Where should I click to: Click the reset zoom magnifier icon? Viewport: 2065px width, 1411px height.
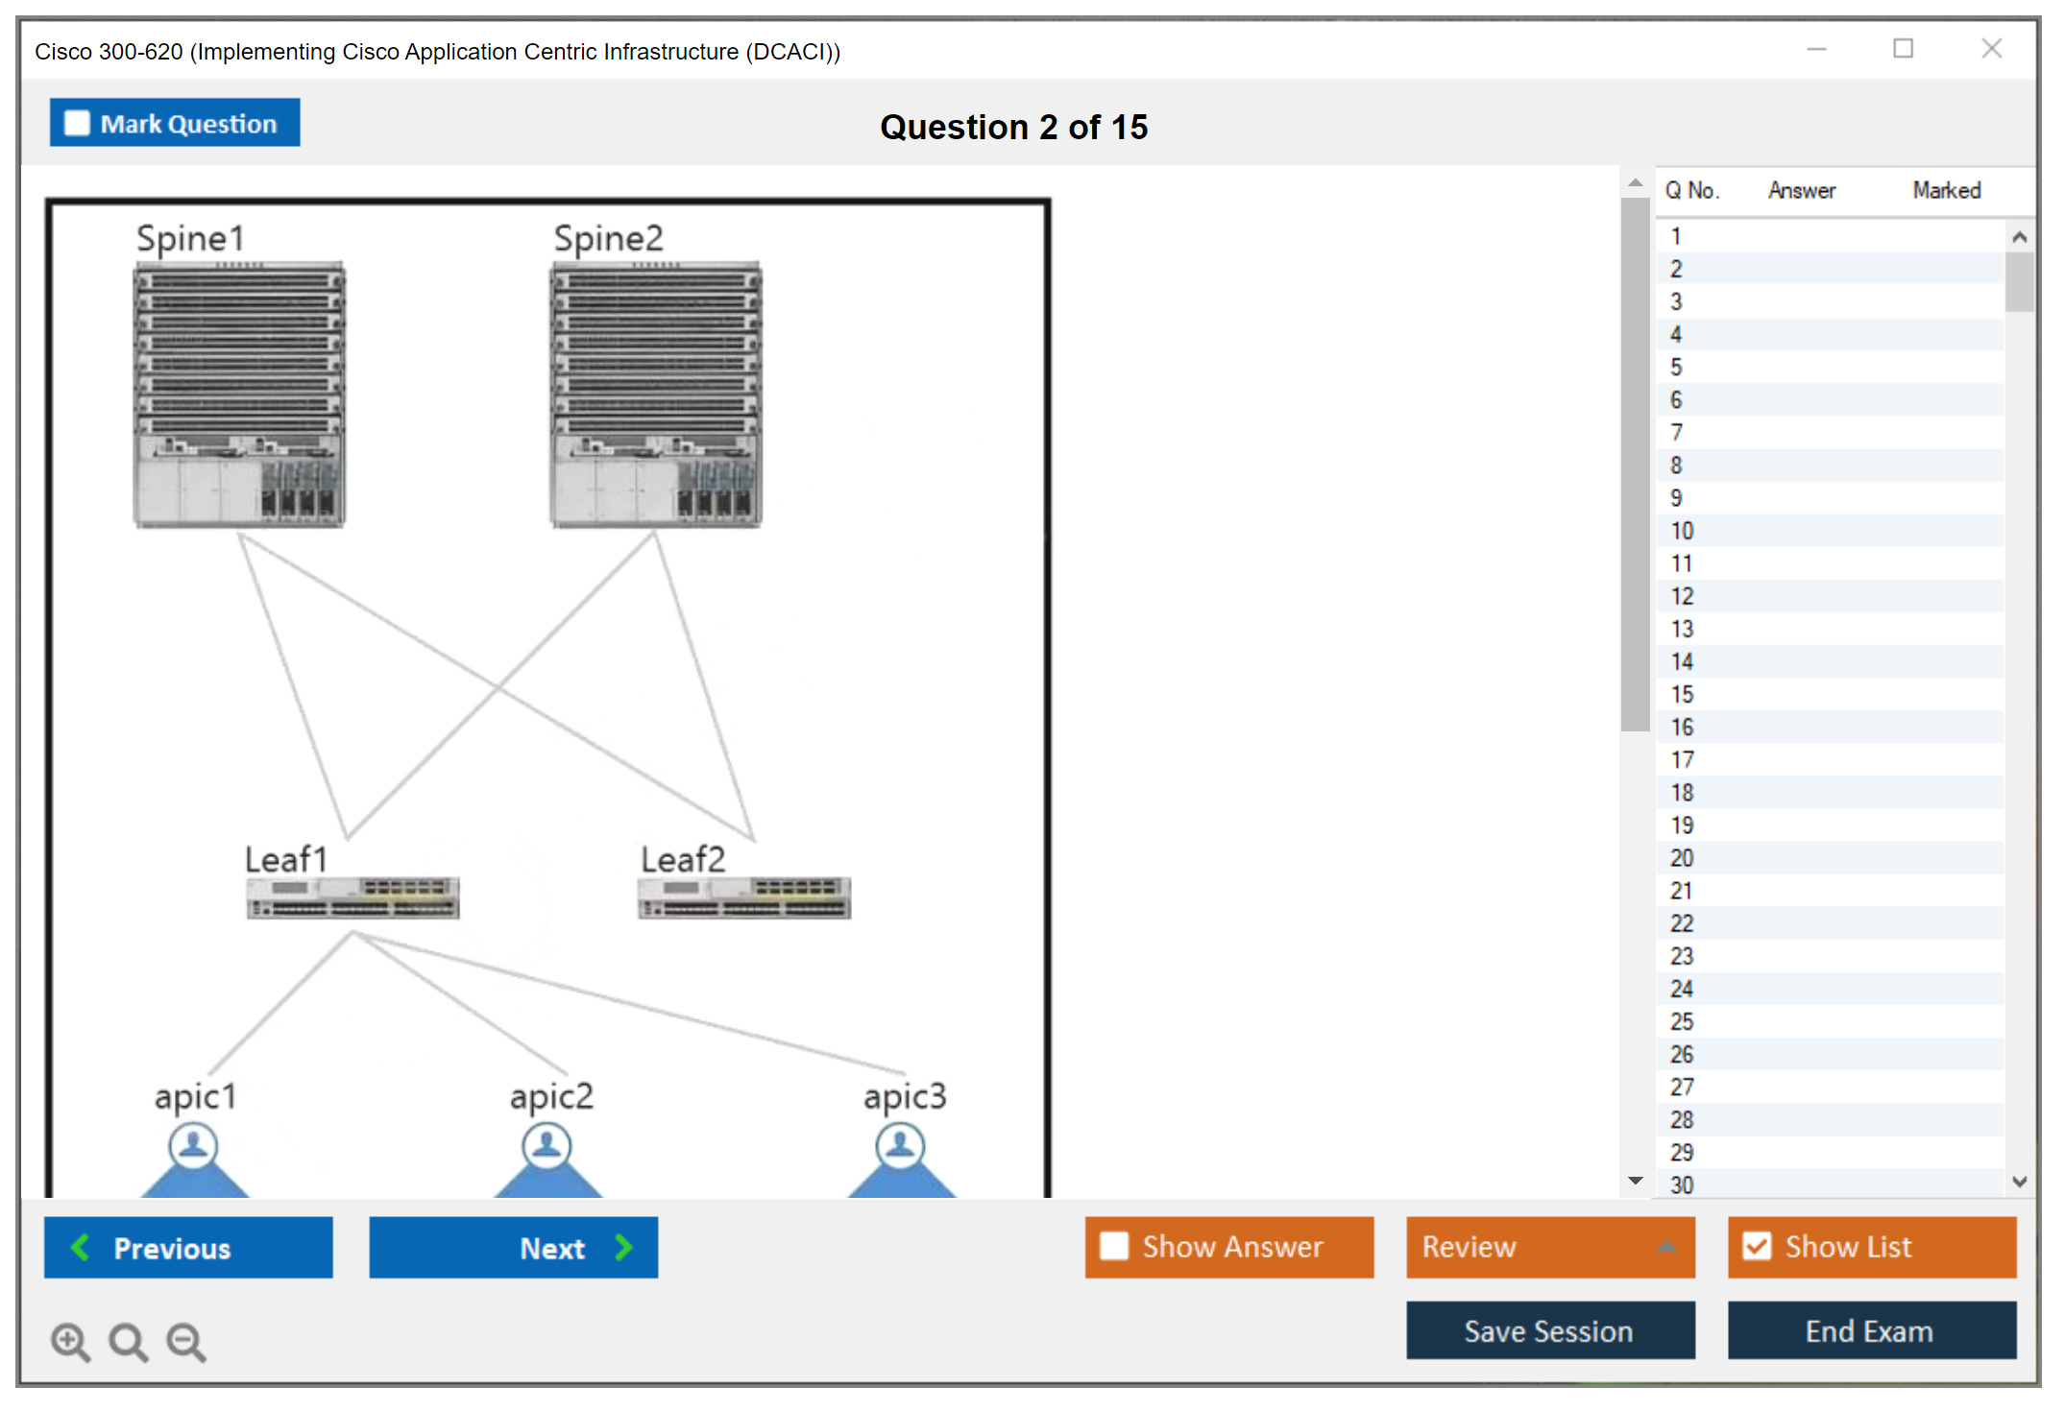pyautogui.click(x=128, y=1341)
